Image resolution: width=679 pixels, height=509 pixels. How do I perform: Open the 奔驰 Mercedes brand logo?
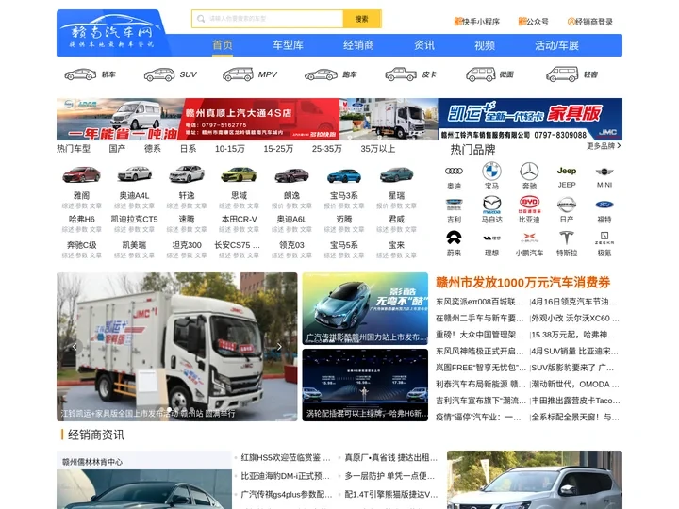point(529,172)
